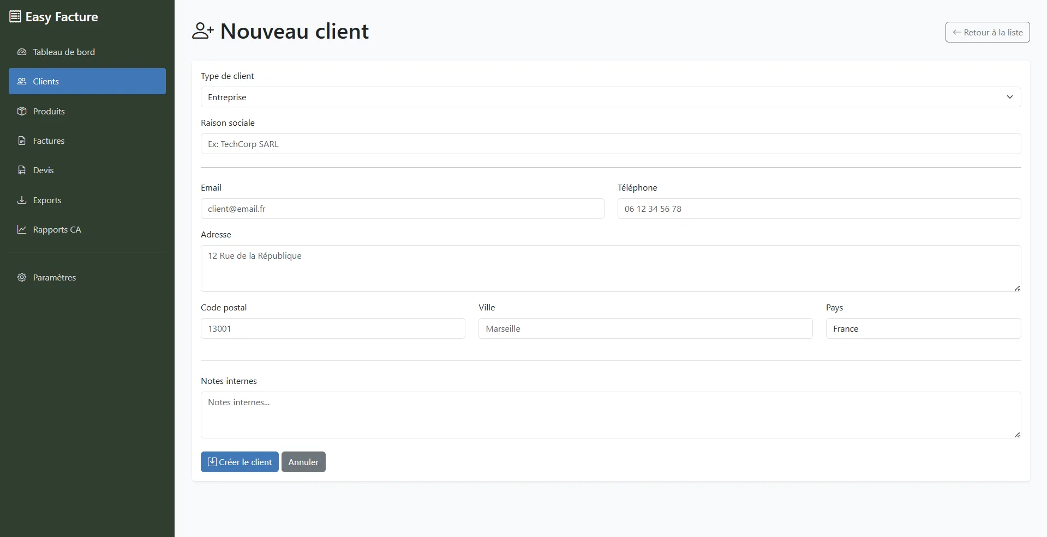
Task: Open the Type de client dropdown
Action: click(610, 97)
